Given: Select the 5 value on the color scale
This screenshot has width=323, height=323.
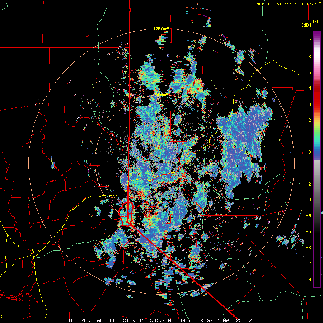Looking at the screenshot, I should tap(310, 72).
